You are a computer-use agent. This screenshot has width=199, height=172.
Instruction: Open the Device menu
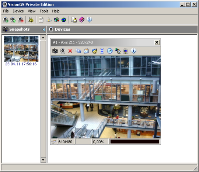[x=18, y=11]
